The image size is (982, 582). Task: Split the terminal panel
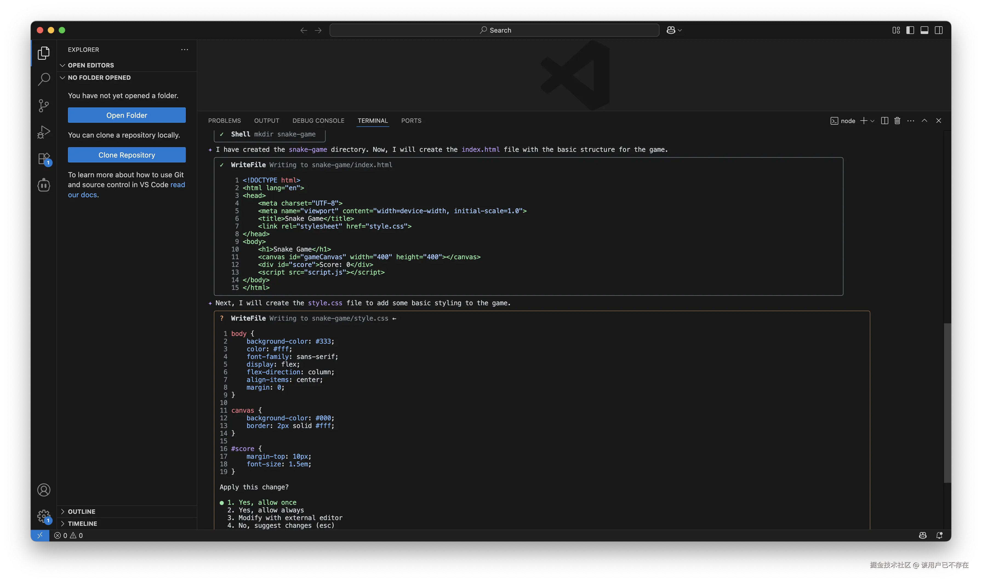coord(884,121)
